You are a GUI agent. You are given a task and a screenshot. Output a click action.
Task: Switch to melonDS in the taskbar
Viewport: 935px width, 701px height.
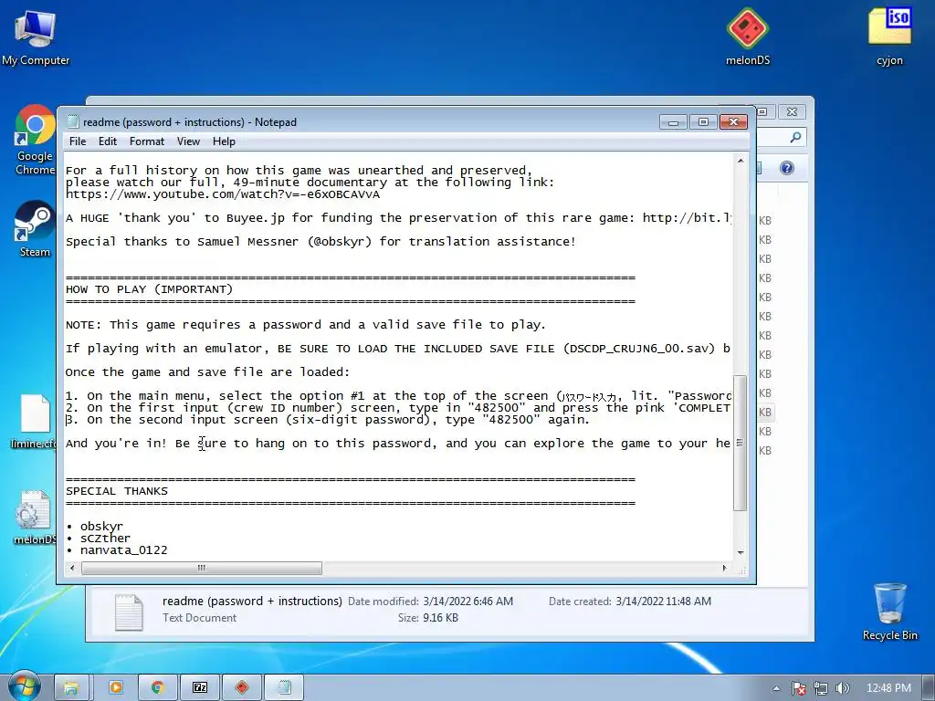(x=241, y=687)
